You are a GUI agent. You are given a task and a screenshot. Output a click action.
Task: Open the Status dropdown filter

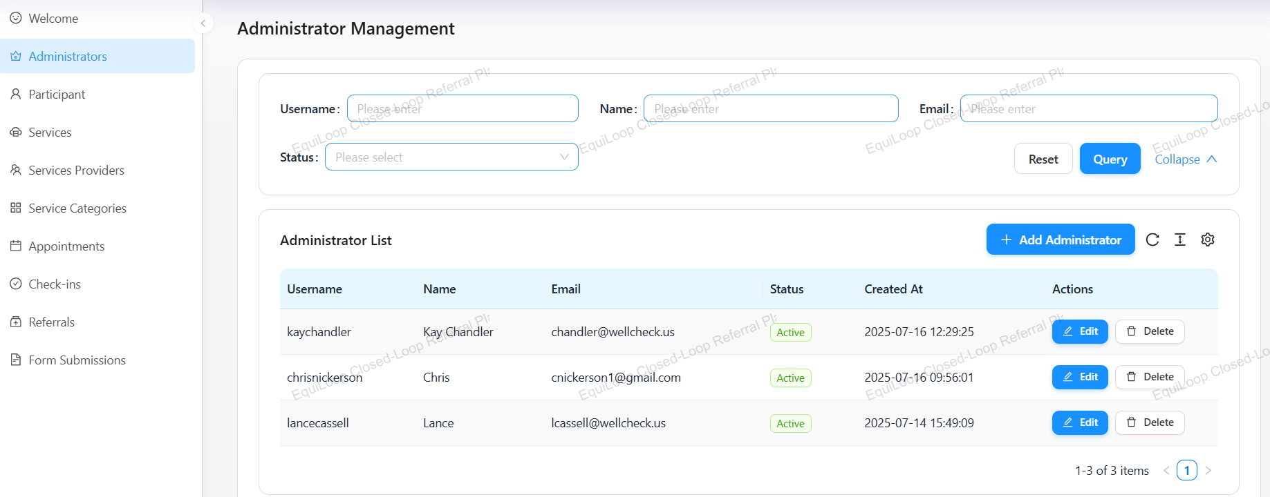[x=451, y=157]
